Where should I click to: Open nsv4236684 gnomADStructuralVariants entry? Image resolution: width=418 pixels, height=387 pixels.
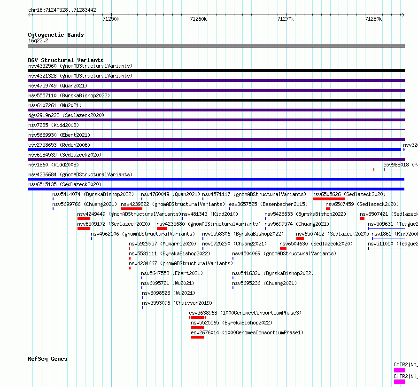pyautogui.click(x=80, y=174)
